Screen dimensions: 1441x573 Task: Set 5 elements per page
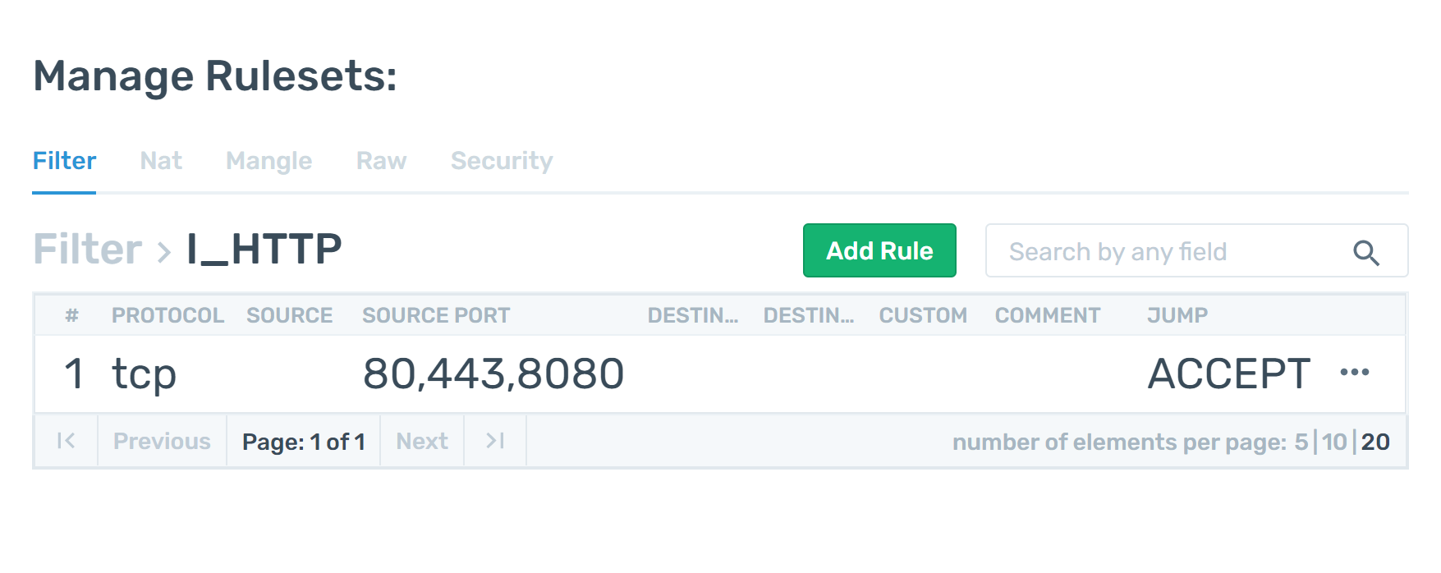[1301, 442]
